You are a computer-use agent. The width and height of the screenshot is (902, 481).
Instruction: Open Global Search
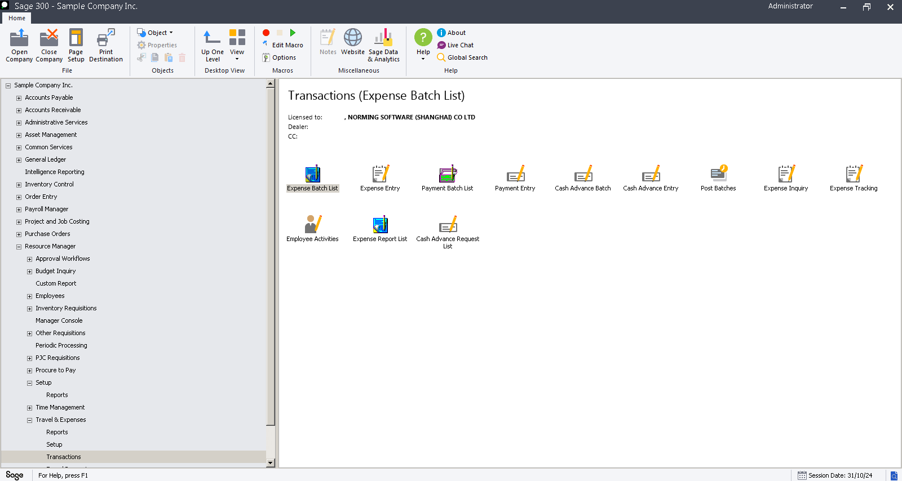coord(462,57)
